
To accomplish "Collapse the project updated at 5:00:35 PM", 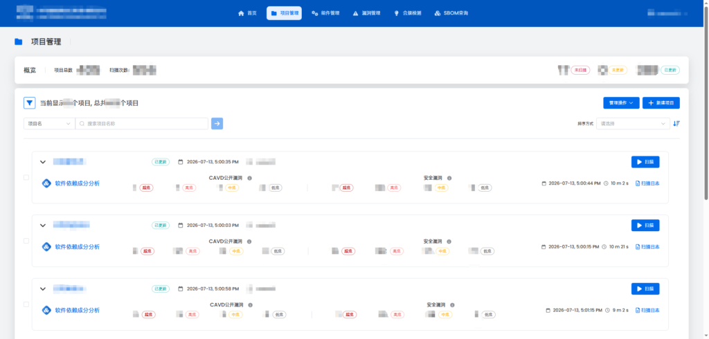I will click(x=43, y=162).
